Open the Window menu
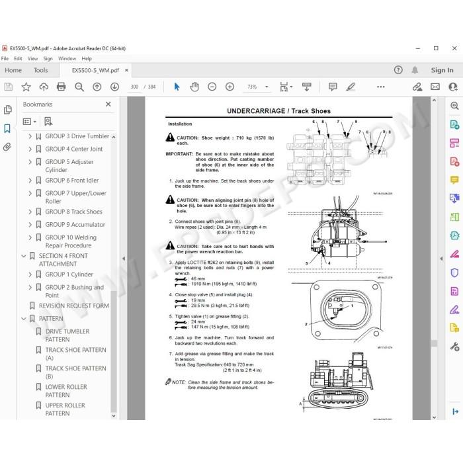 [67, 58]
